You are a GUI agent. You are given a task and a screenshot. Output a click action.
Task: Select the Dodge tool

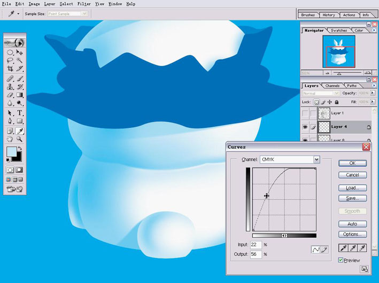(20, 103)
